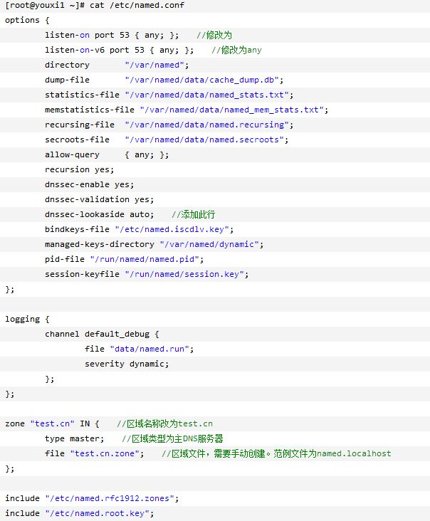The height and width of the screenshot is (521, 430).
Task: Click the 'allow-query { any; };' line
Action: pos(107,155)
